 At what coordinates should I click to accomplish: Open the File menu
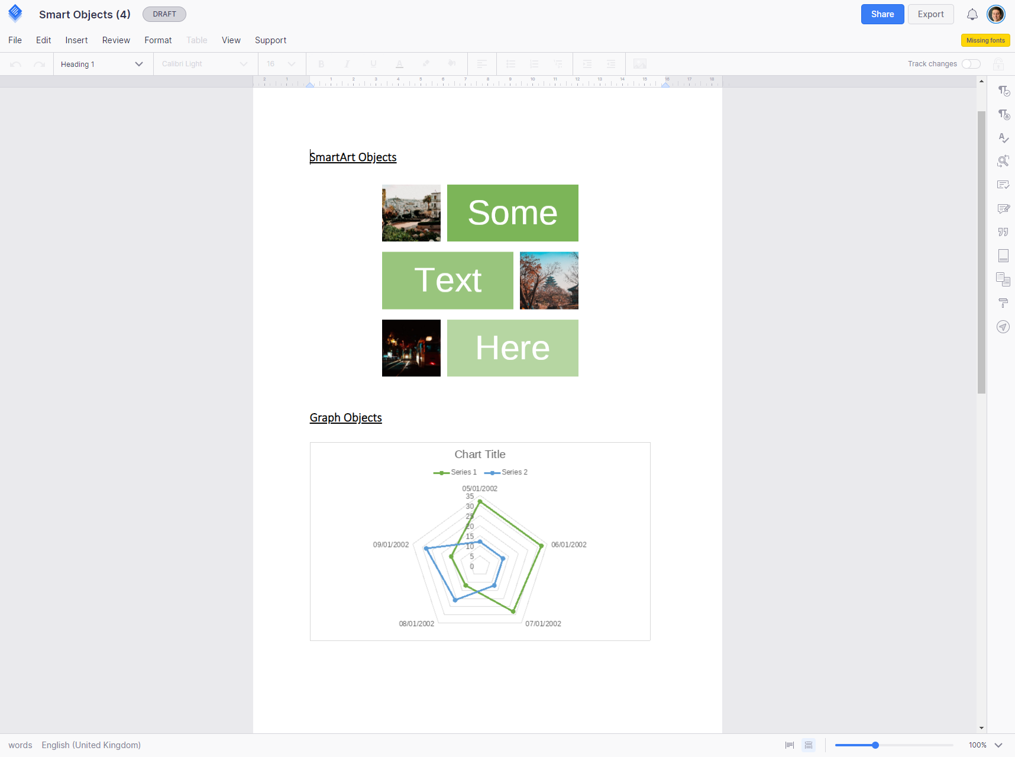(x=15, y=40)
